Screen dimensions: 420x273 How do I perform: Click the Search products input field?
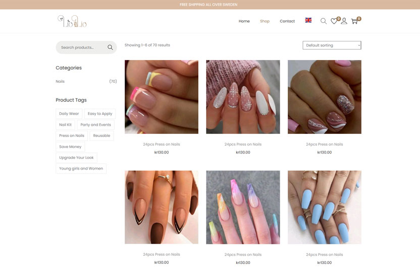pos(81,47)
